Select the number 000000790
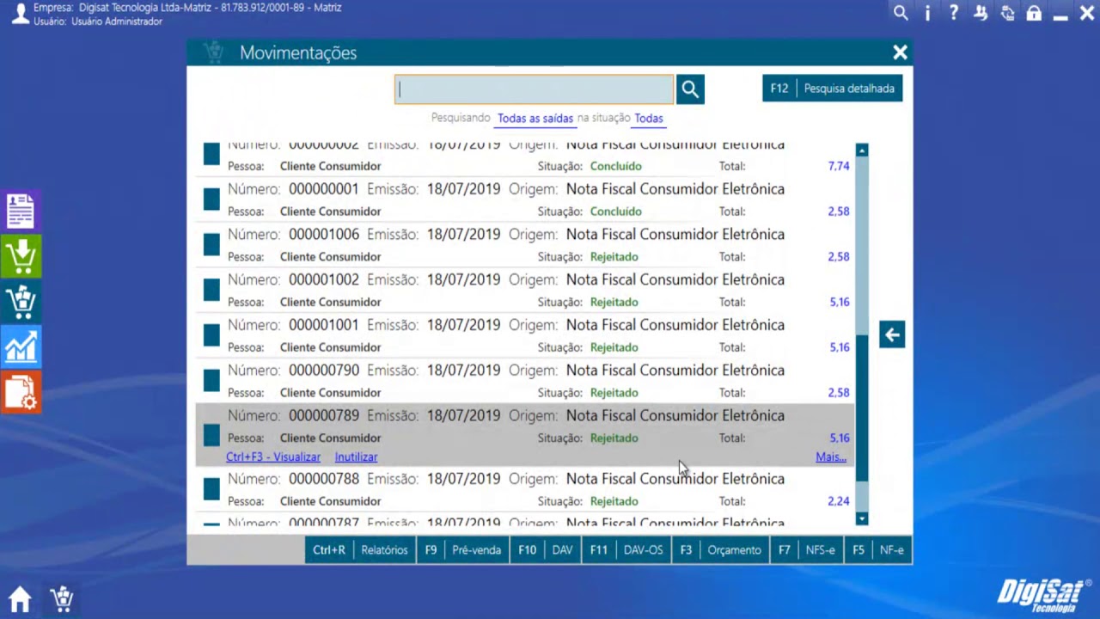Screen dimensions: 1100x619 [324, 371]
